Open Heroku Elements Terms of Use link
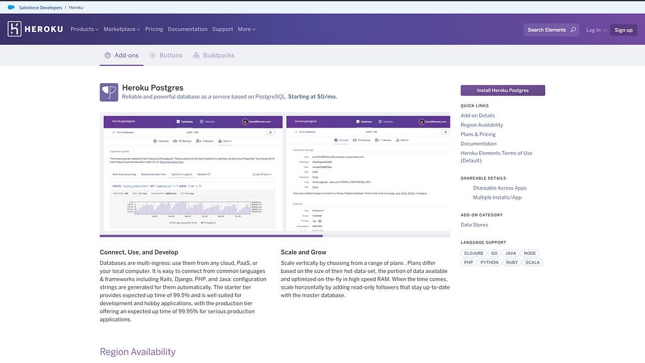This screenshot has height=363, width=645. click(496, 157)
